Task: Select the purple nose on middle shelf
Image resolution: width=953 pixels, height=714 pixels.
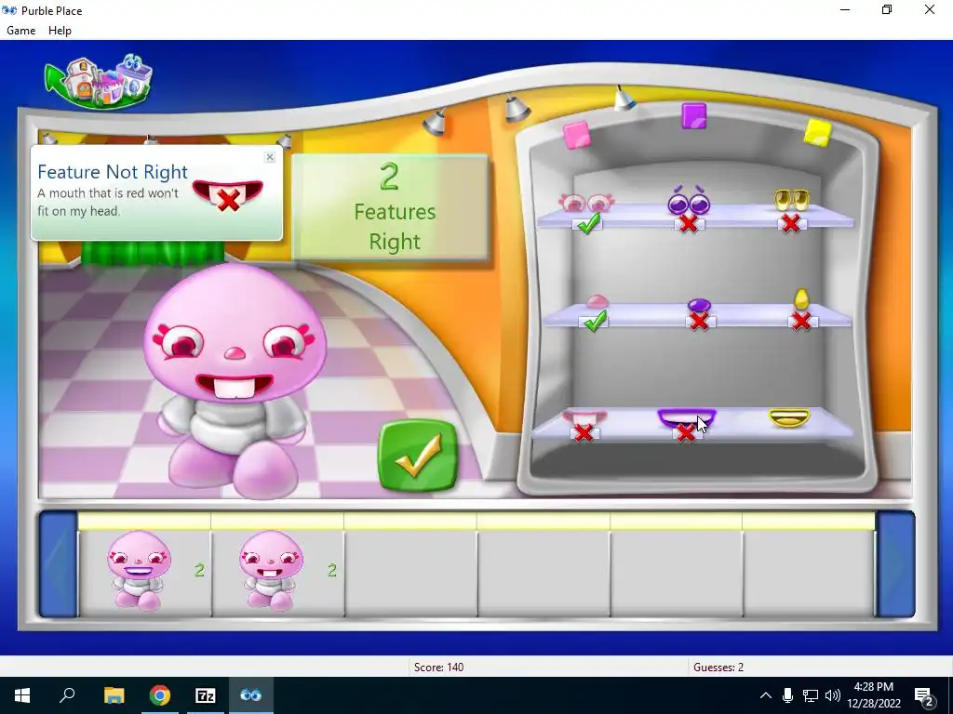Action: pos(699,304)
